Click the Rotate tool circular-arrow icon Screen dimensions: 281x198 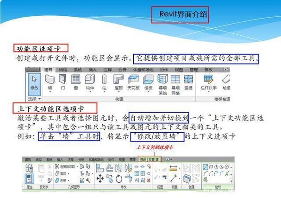[119, 179]
